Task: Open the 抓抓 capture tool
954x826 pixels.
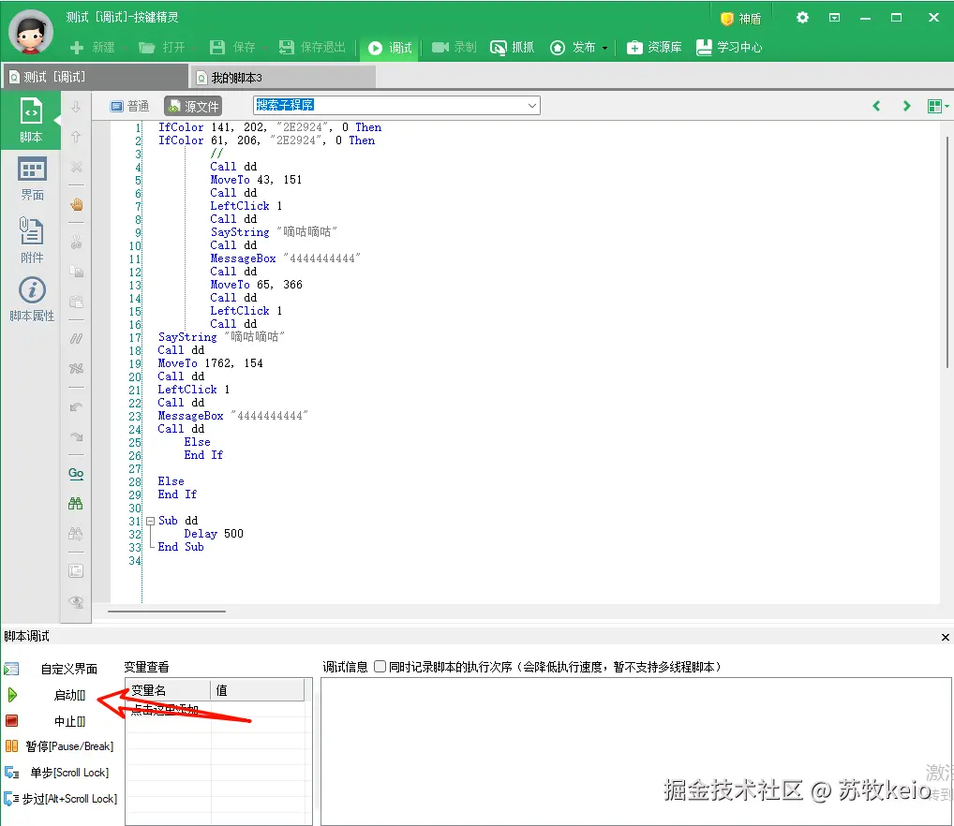Action: (513, 48)
